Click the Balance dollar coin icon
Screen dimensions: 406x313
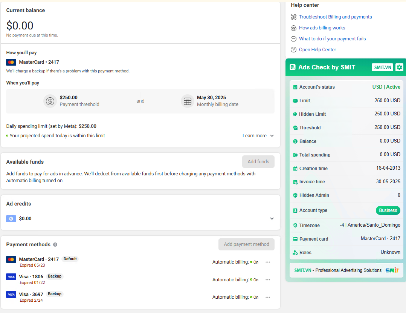click(295, 141)
